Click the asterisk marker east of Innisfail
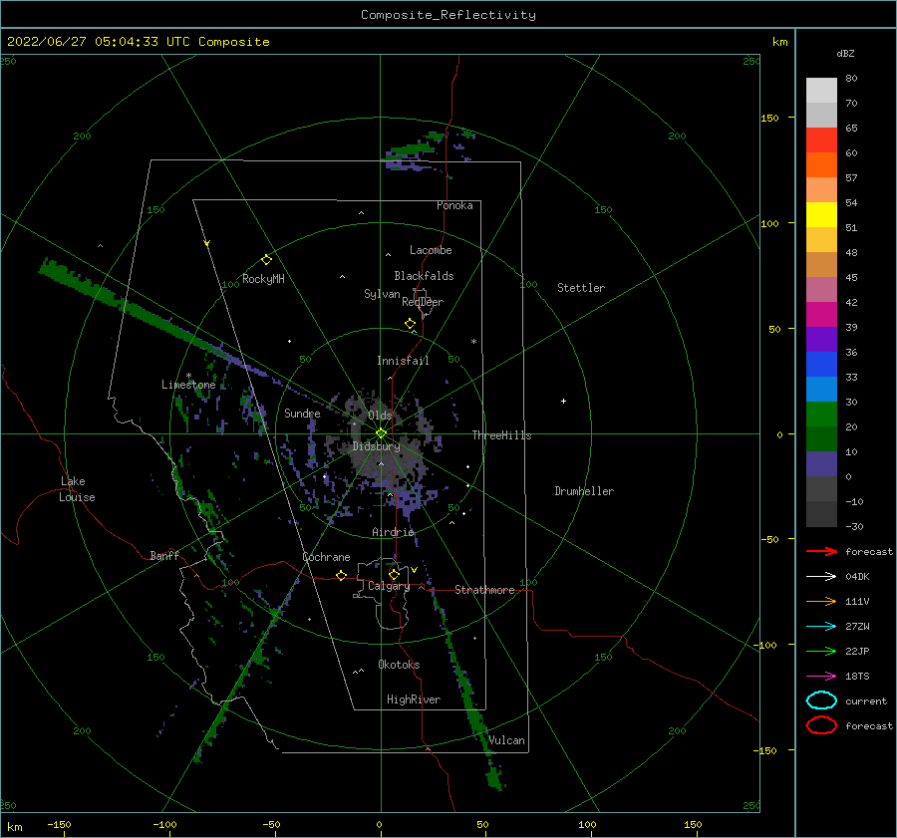 coord(473,342)
